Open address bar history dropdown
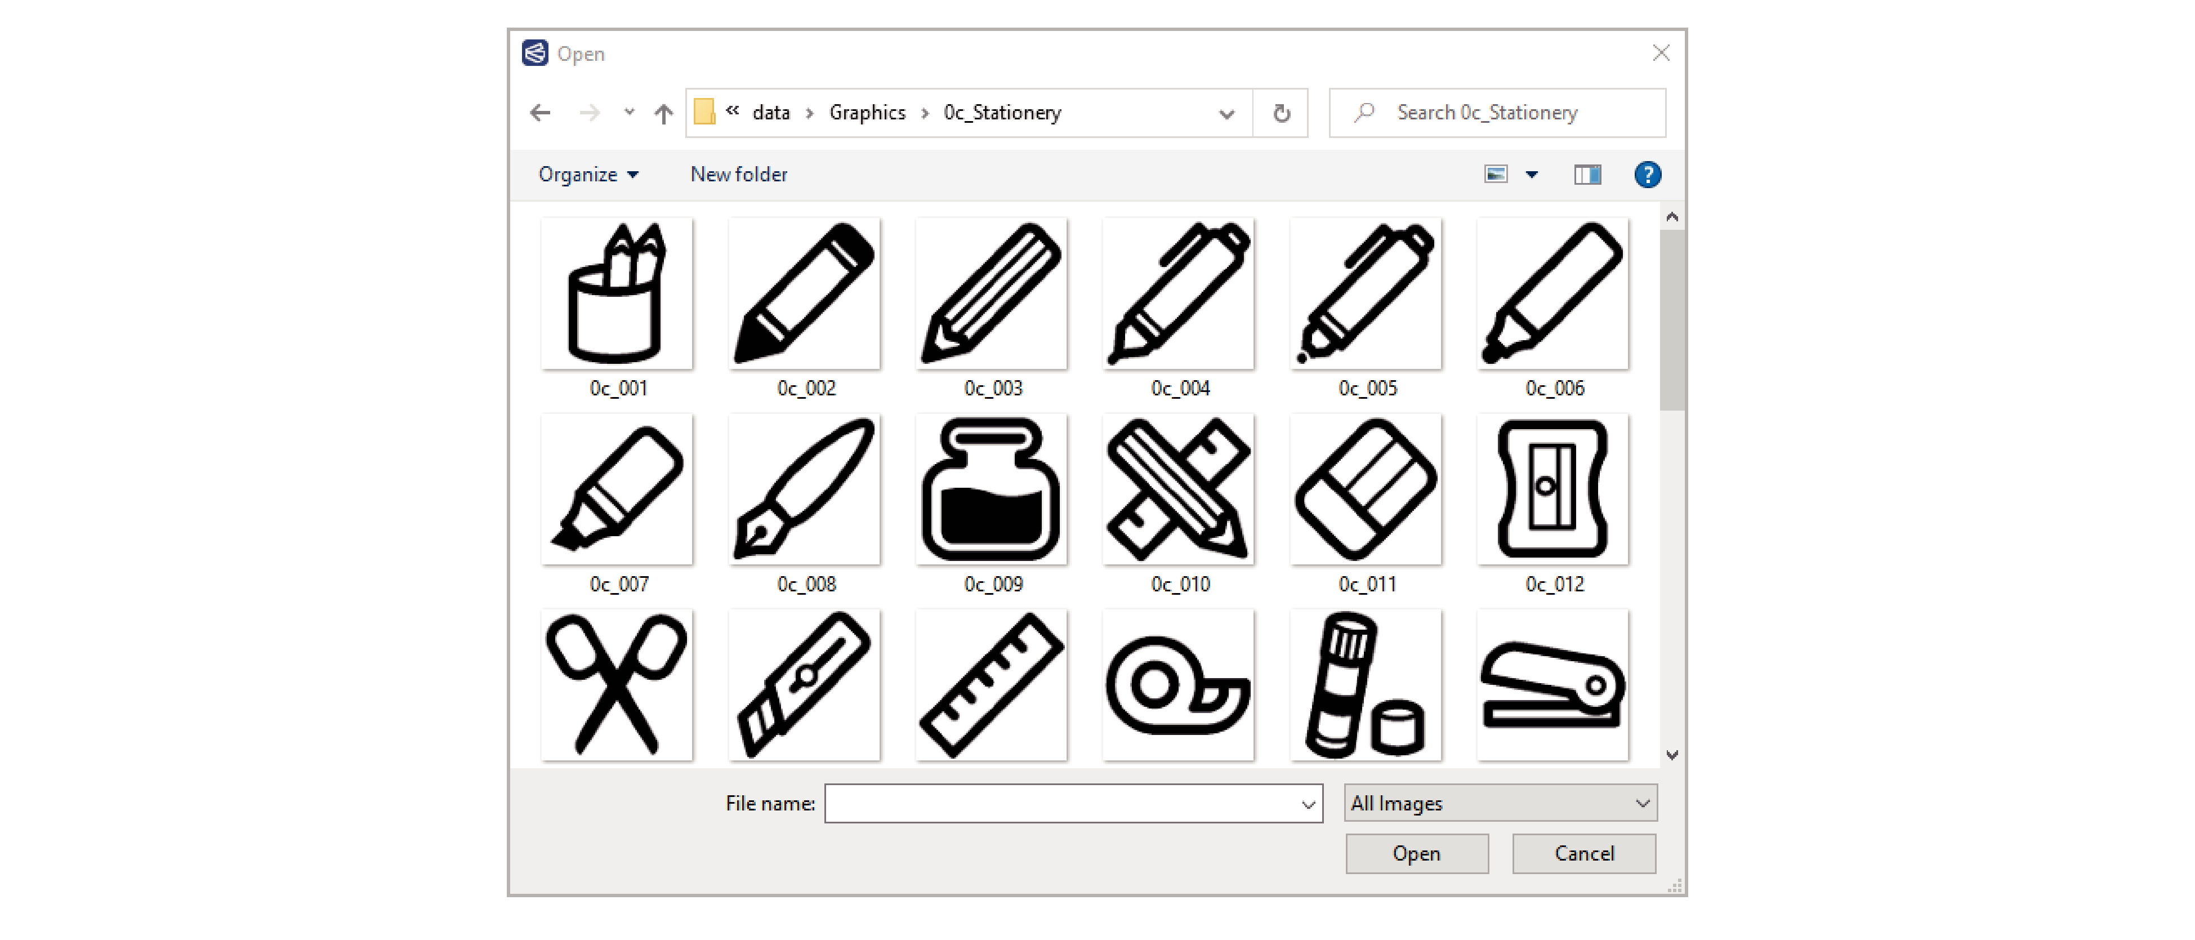This screenshot has height=940, width=2195. (1226, 113)
